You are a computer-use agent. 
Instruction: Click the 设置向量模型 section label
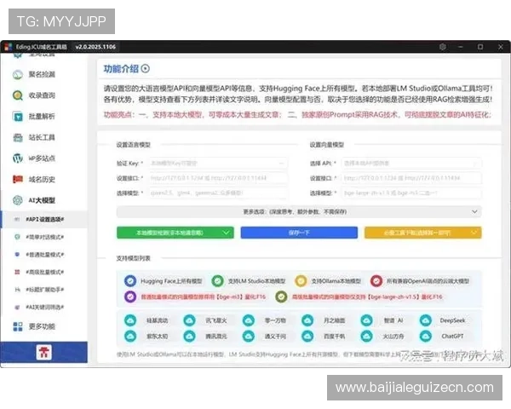[x=326, y=145]
